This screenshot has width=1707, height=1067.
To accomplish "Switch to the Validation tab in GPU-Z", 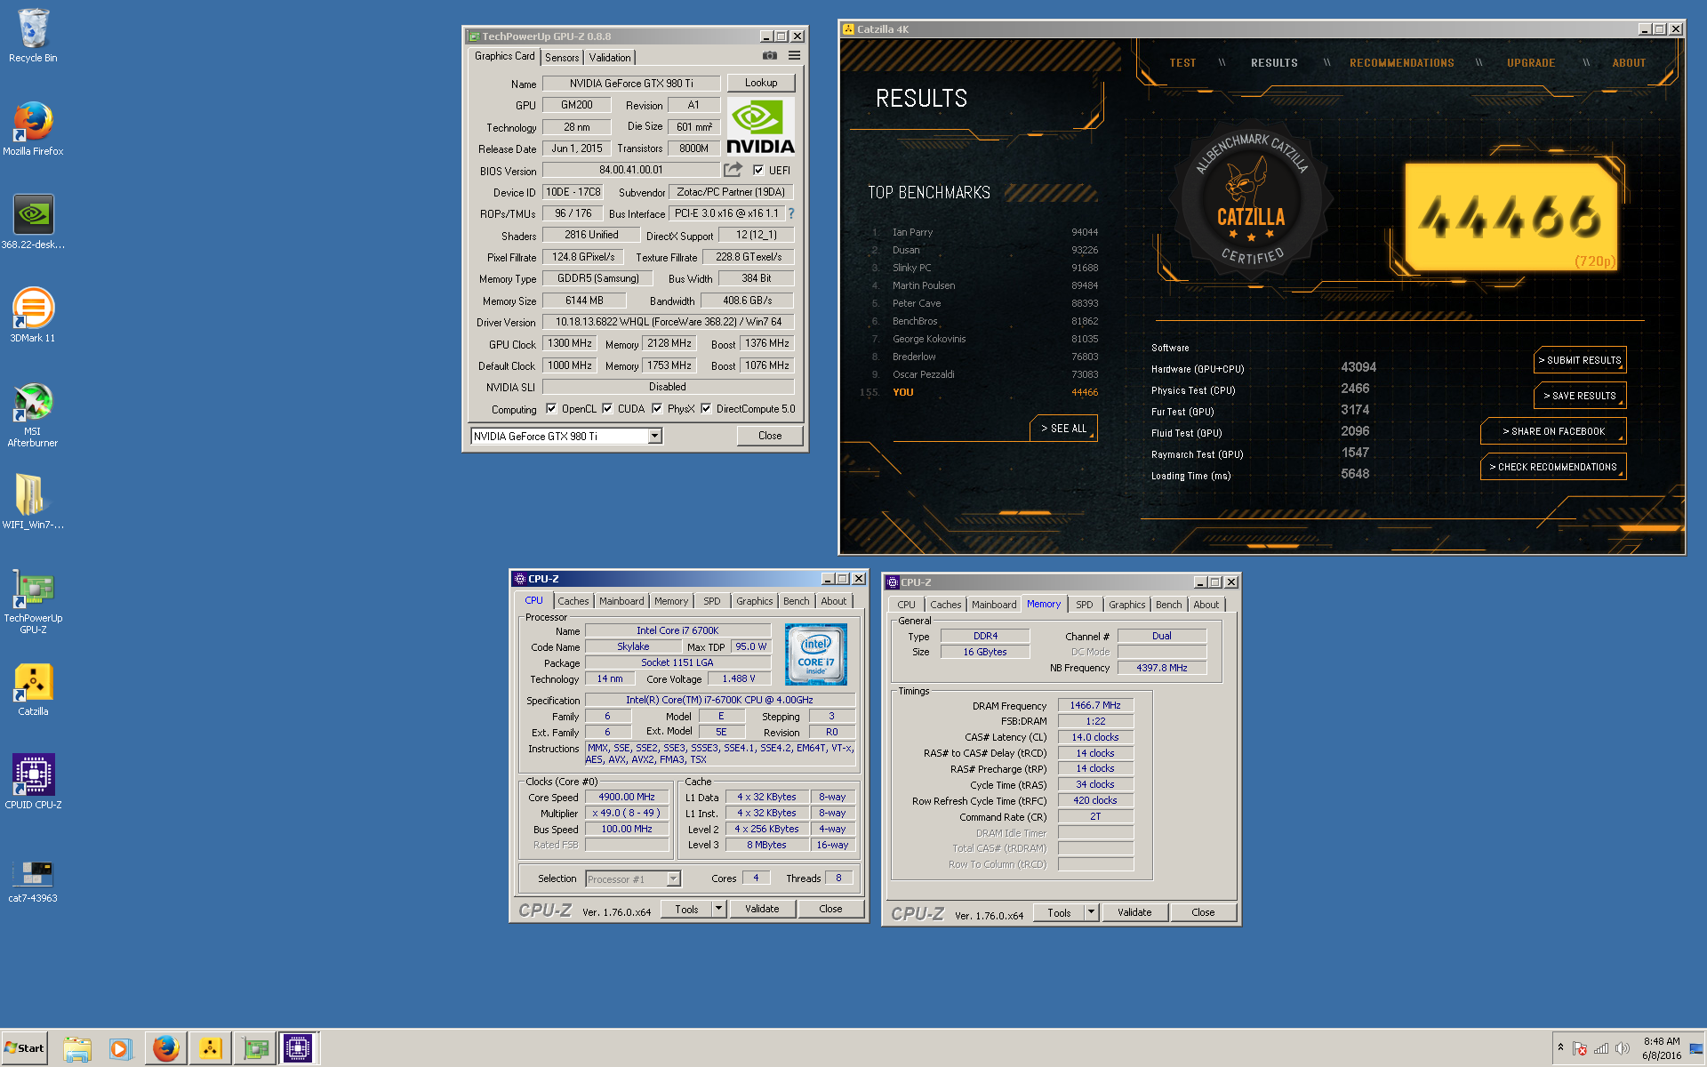I will click(x=610, y=57).
